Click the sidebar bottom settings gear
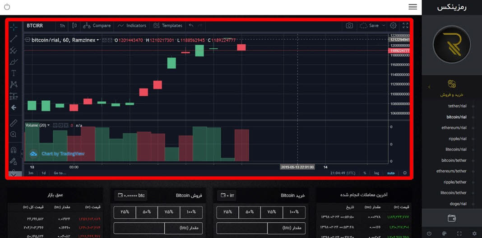 [x=474, y=233]
